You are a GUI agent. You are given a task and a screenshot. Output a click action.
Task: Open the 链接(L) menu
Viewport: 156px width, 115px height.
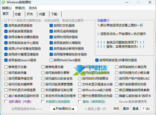(7, 8)
